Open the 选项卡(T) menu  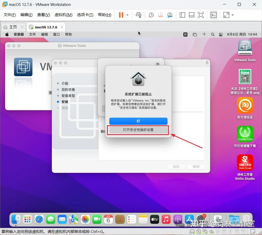tap(85, 15)
